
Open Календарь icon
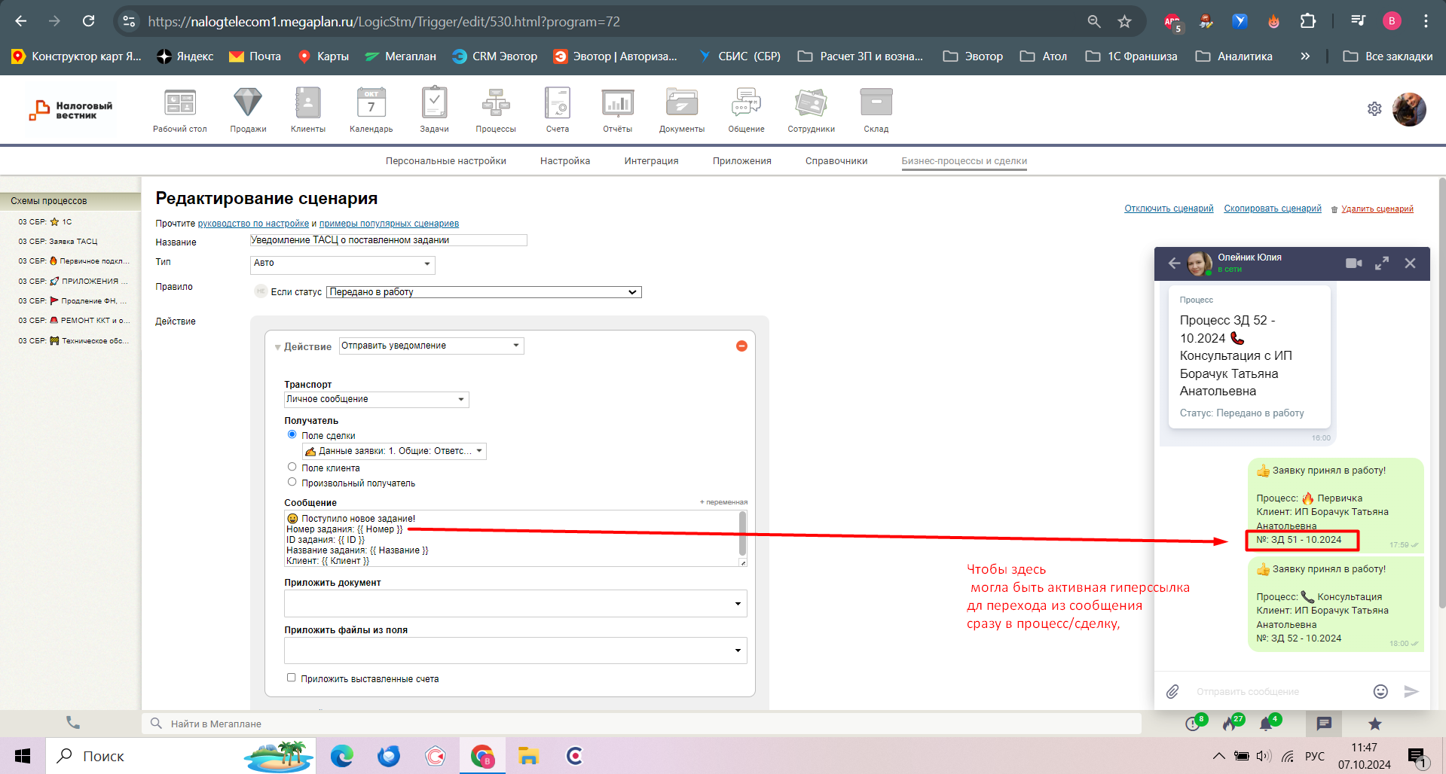371,103
